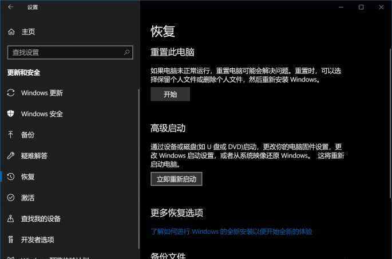
Task: Click the Windows 安全 shield icon
Action: (x=11, y=114)
